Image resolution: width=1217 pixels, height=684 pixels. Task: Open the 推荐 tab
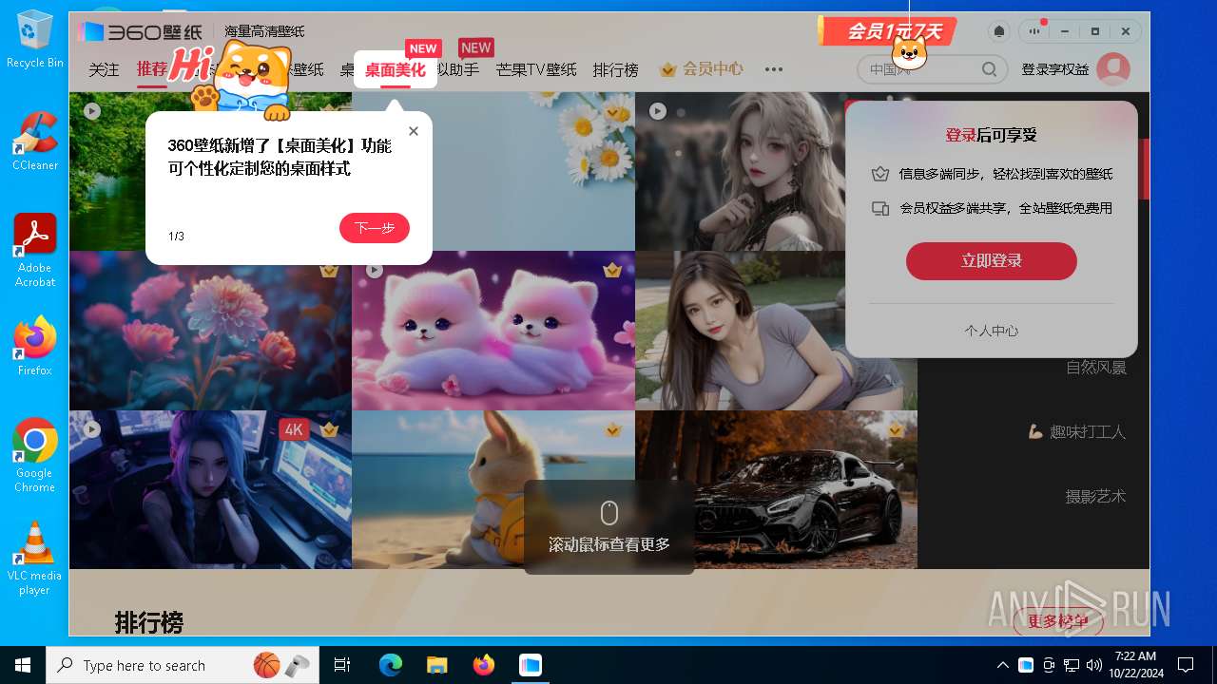pyautogui.click(x=152, y=69)
